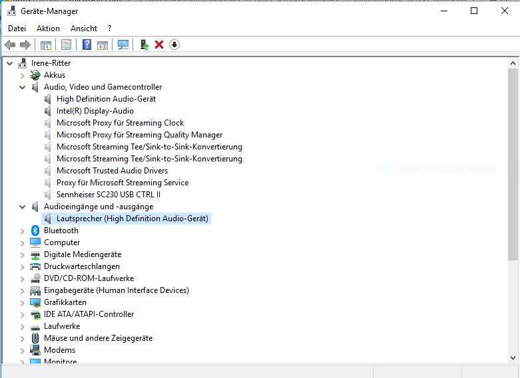Open the Ansicht menu
The width and height of the screenshot is (520, 378).
click(x=84, y=29)
